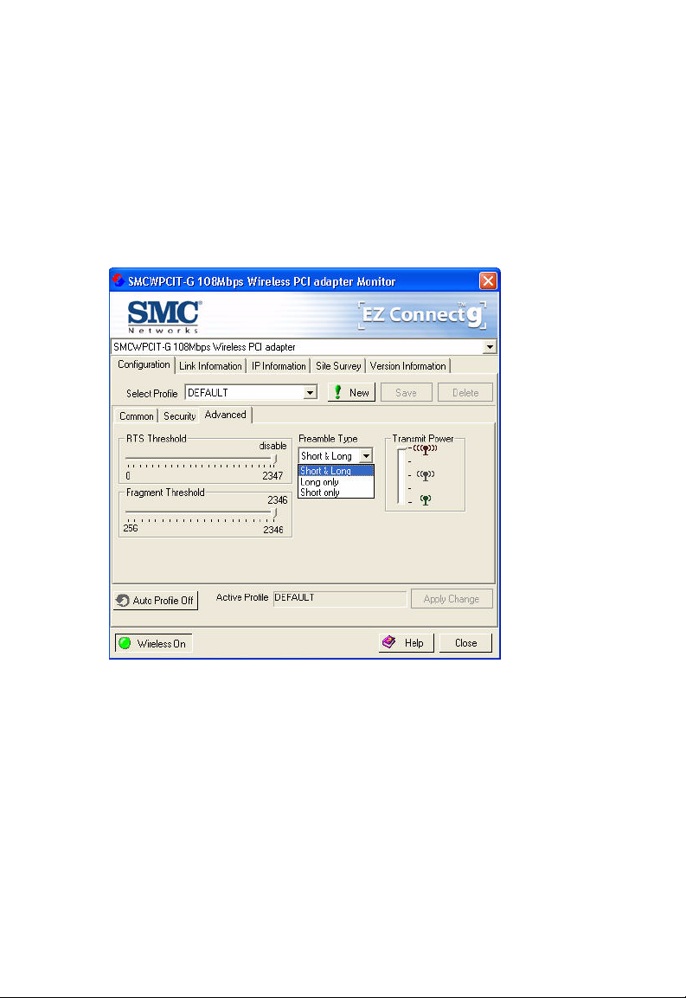Image resolution: width=686 pixels, height=998 pixels.
Task: Click the EZ Connect g logo
Action: [x=422, y=315]
